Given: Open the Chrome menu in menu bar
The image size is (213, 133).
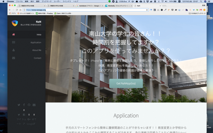Looking at the screenshot, I should 10,1.
